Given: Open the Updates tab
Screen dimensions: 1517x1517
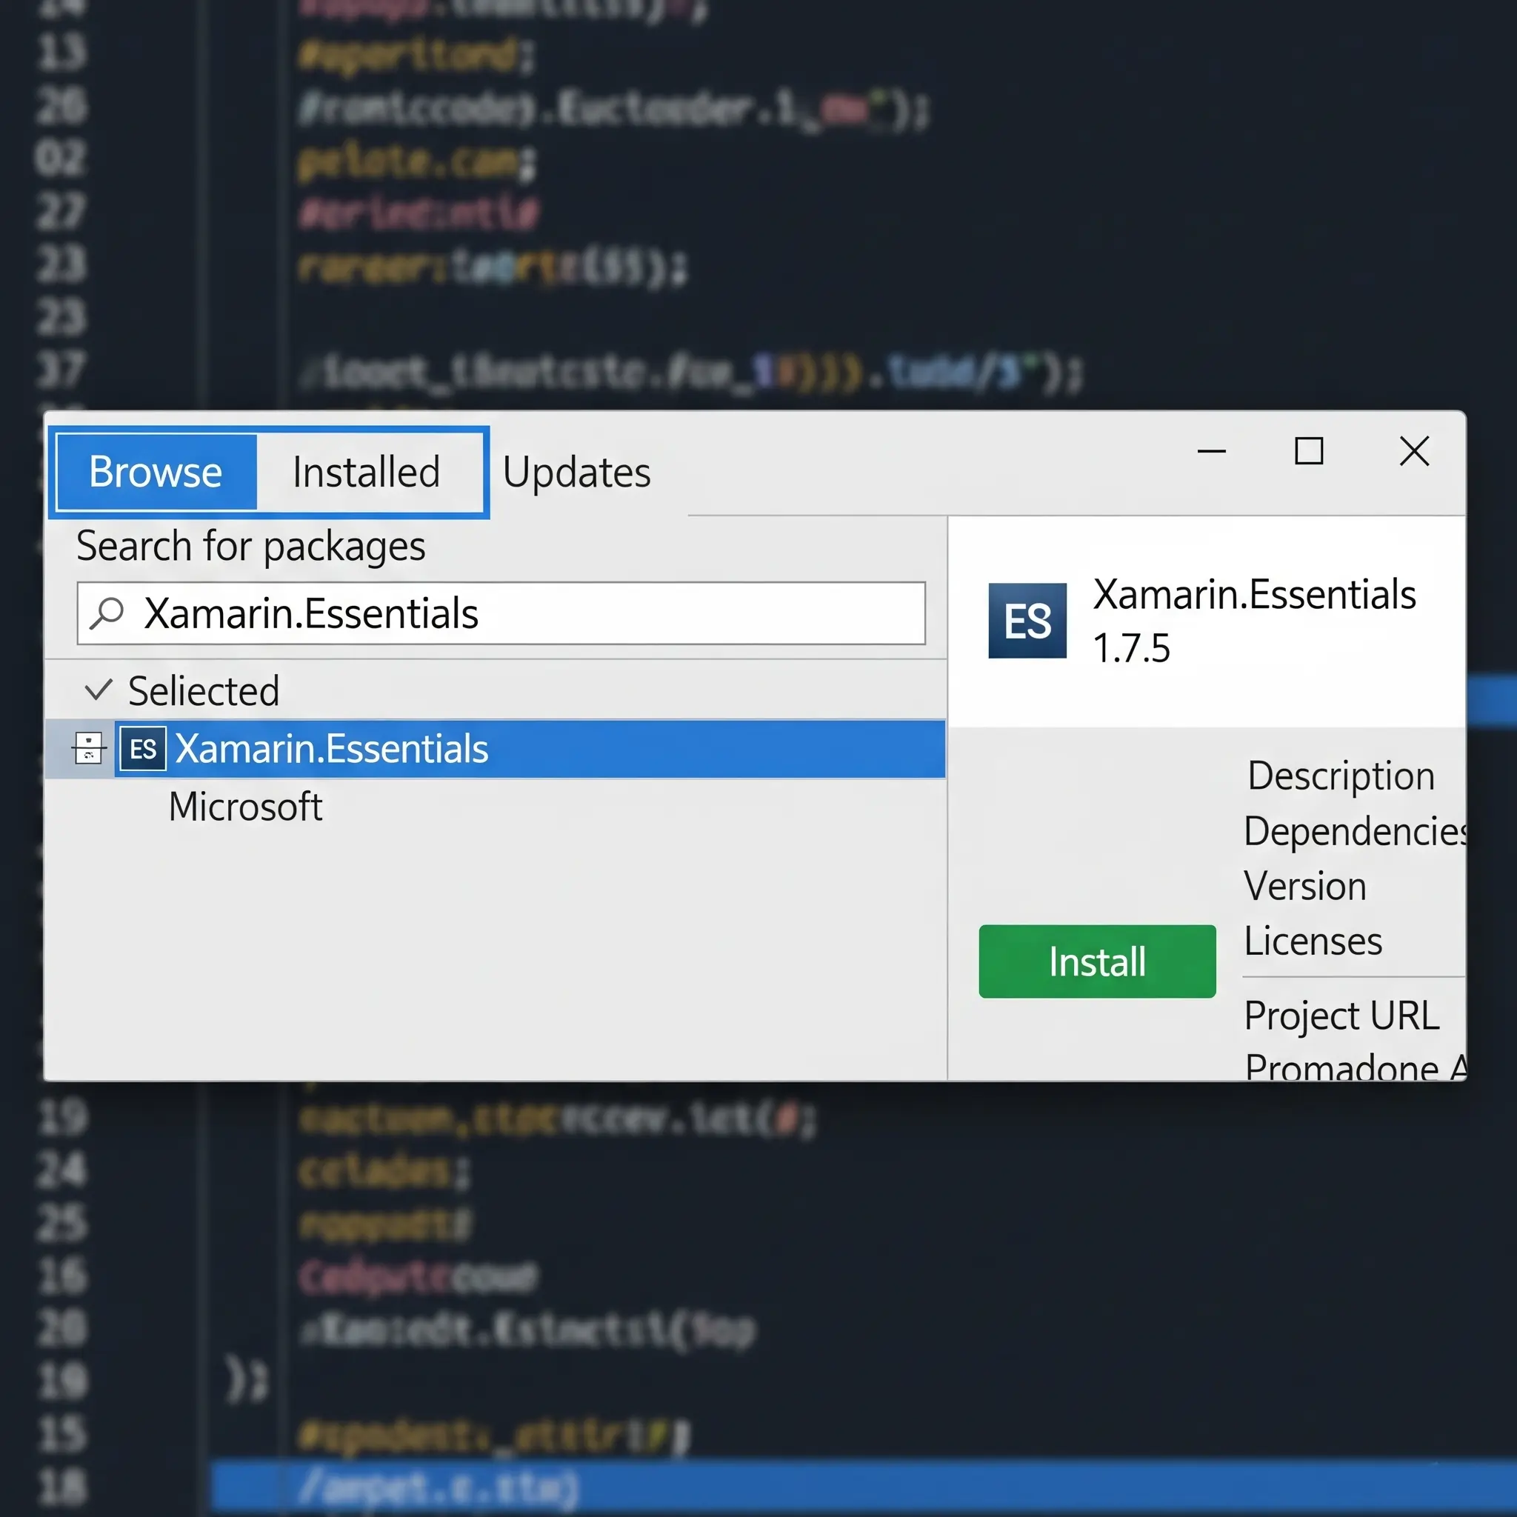Looking at the screenshot, I should 577,471.
